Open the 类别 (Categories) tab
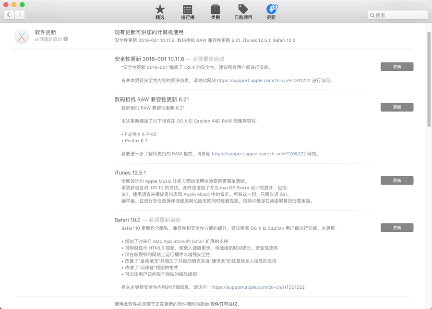 pos(215,12)
